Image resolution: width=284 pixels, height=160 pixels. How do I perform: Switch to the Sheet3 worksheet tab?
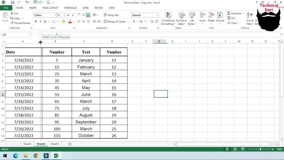[x=54, y=144]
